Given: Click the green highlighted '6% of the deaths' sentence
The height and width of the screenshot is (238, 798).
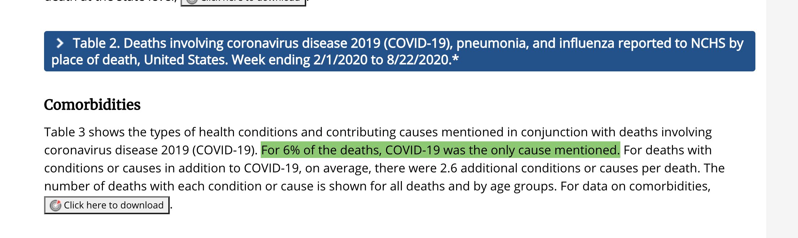Looking at the screenshot, I should click(x=440, y=150).
